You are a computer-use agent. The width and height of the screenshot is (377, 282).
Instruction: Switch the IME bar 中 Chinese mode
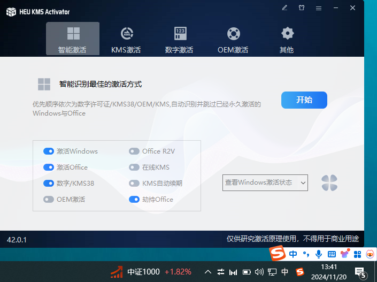(293, 254)
